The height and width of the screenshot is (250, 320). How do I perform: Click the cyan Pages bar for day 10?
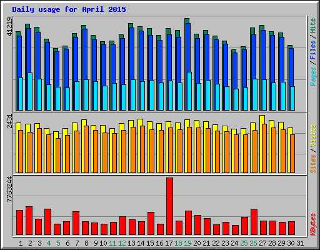click(x=105, y=98)
